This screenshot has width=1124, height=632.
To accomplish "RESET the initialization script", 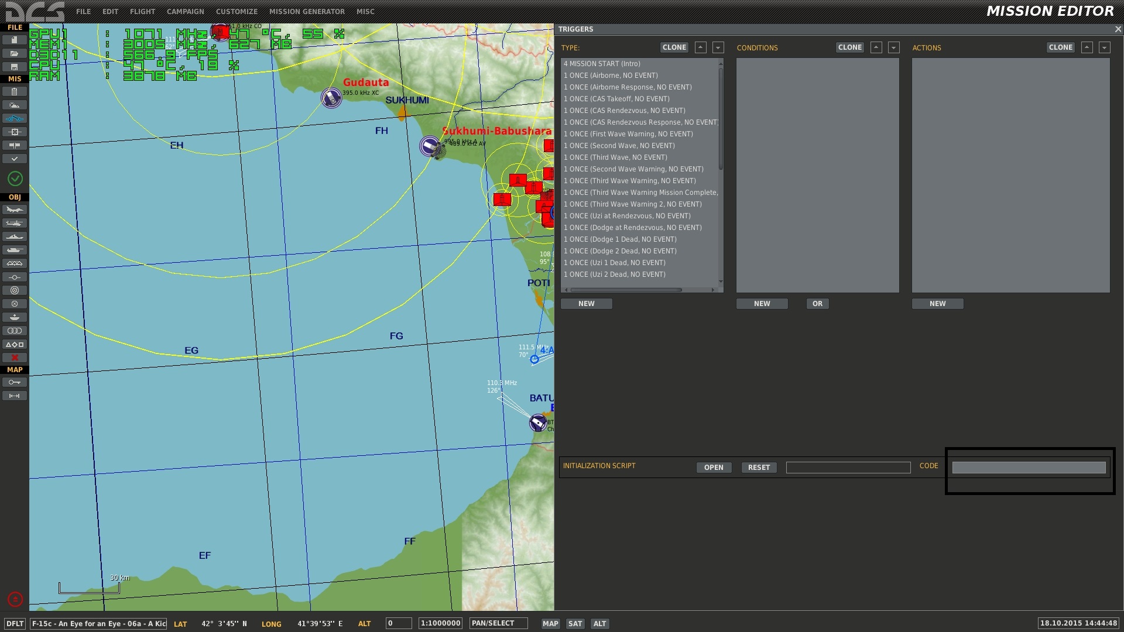I will 759,468.
